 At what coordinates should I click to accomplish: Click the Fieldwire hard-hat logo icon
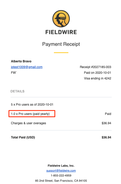coord(61,19)
